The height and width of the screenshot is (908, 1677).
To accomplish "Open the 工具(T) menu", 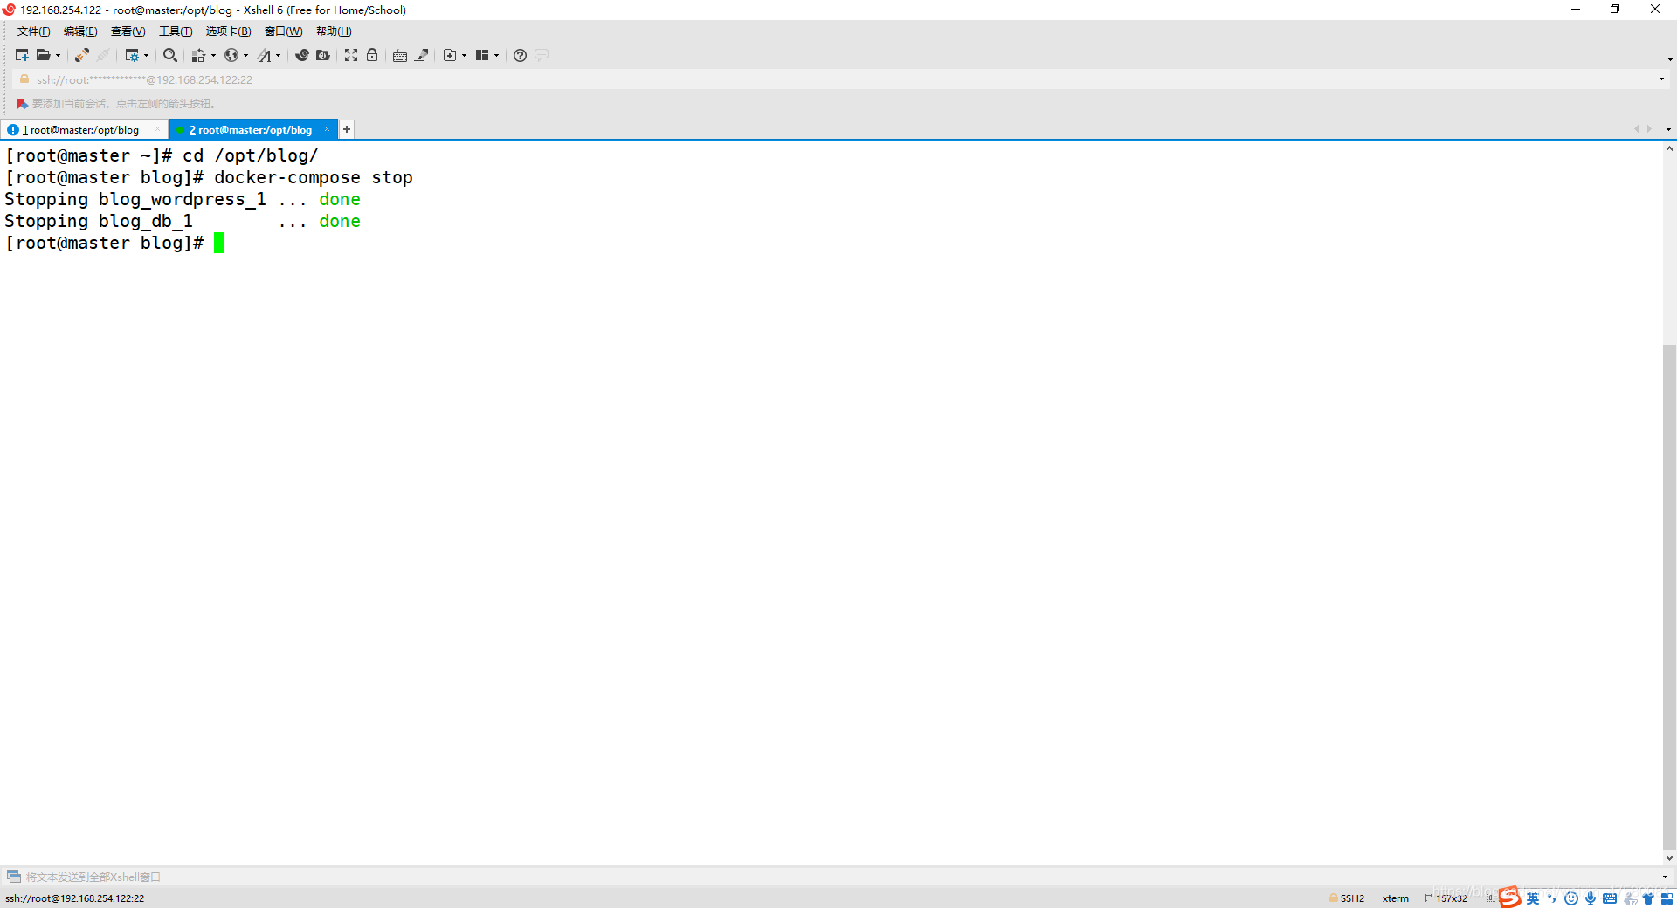I will [x=176, y=31].
